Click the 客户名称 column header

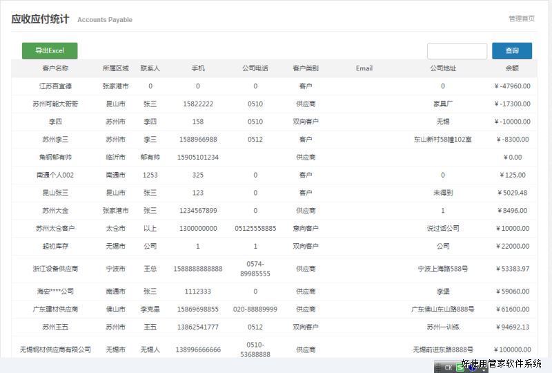(x=55, y=68)
